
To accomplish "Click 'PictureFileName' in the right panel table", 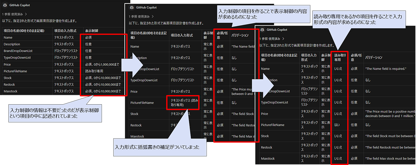I will click(x=273, y=125).
